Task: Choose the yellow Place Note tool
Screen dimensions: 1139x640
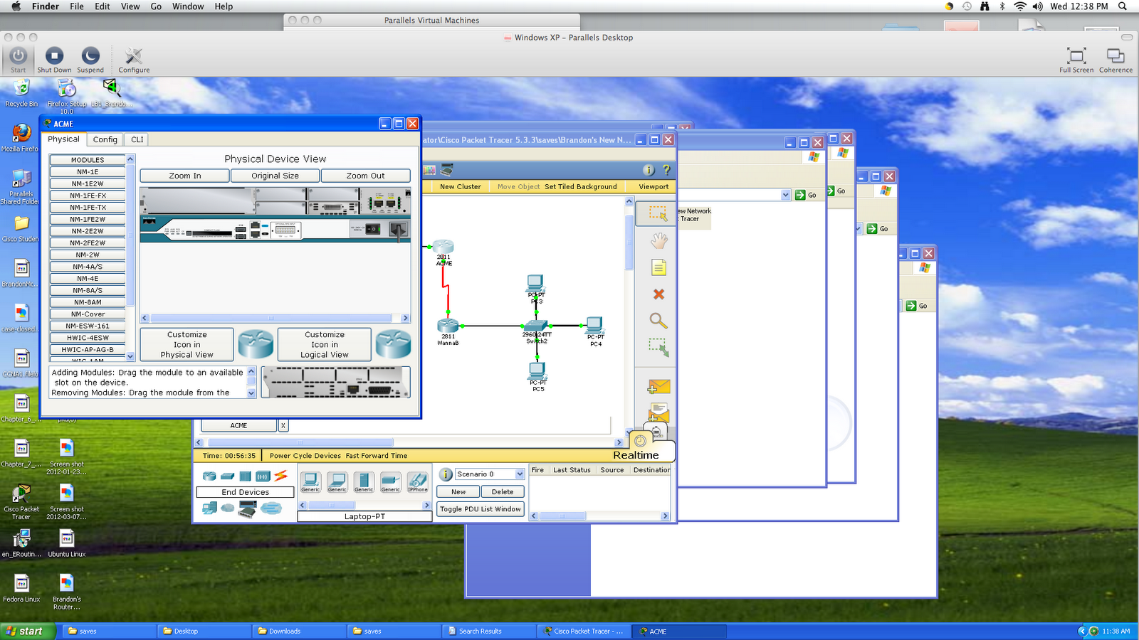Action: [x=659, y=267]
